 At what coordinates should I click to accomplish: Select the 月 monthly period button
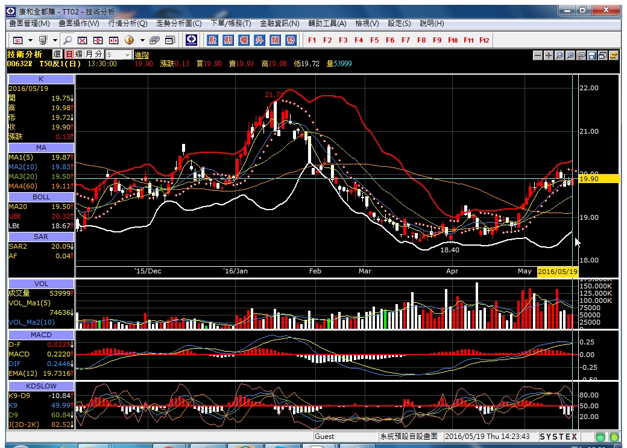tap(89, 54)
